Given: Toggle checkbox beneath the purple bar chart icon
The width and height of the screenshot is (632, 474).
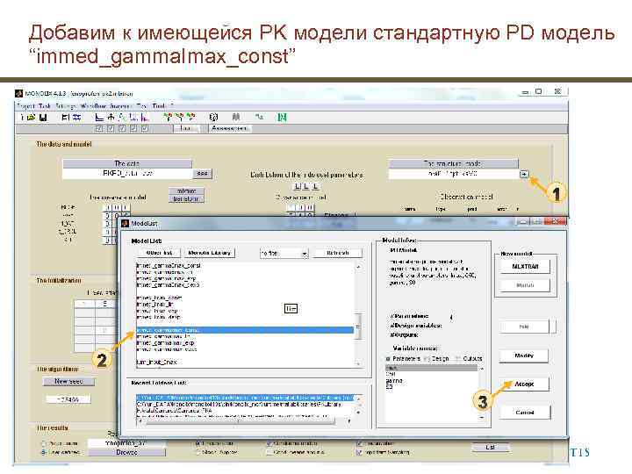Looking at the screenshot, I should coord(145,128).
